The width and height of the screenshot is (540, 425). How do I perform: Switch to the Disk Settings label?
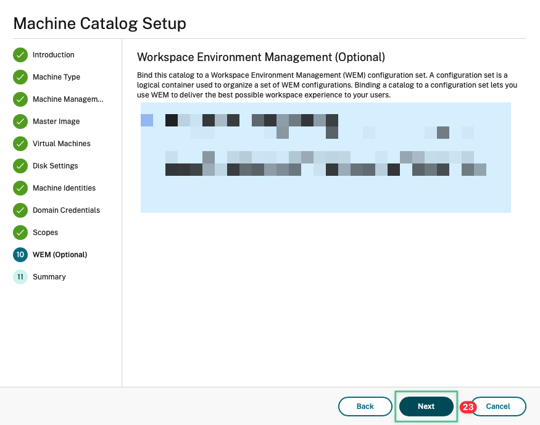click(x=56, y=166)
